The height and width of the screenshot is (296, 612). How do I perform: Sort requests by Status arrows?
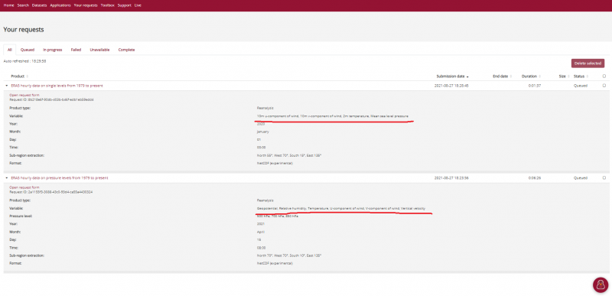(588, 76)
